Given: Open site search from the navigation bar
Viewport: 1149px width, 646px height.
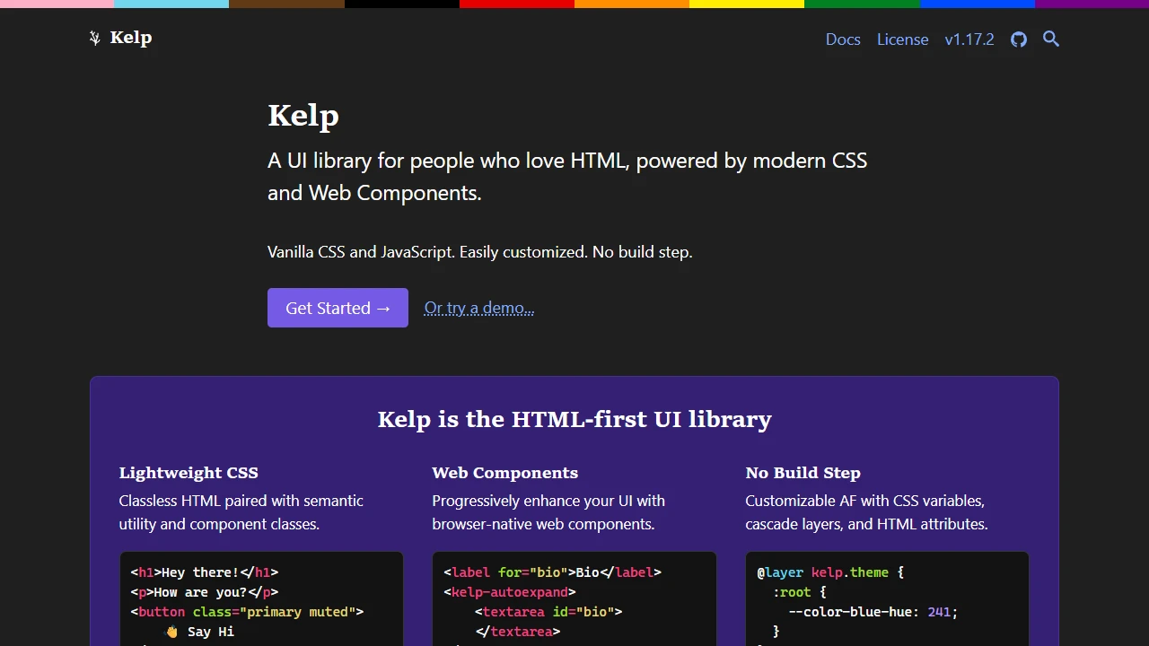Looking at the screenshot, I should coord(1050,39).
